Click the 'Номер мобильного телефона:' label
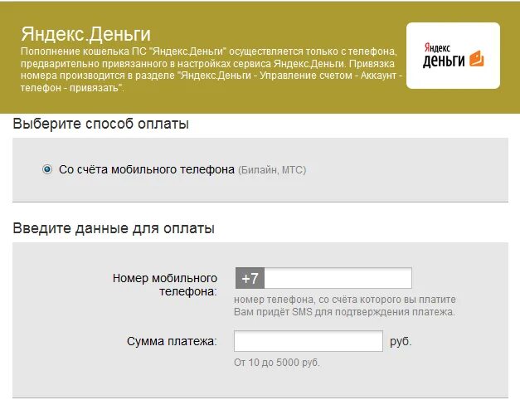The width and height of the screenshot is (520, 400). point(165,285)
